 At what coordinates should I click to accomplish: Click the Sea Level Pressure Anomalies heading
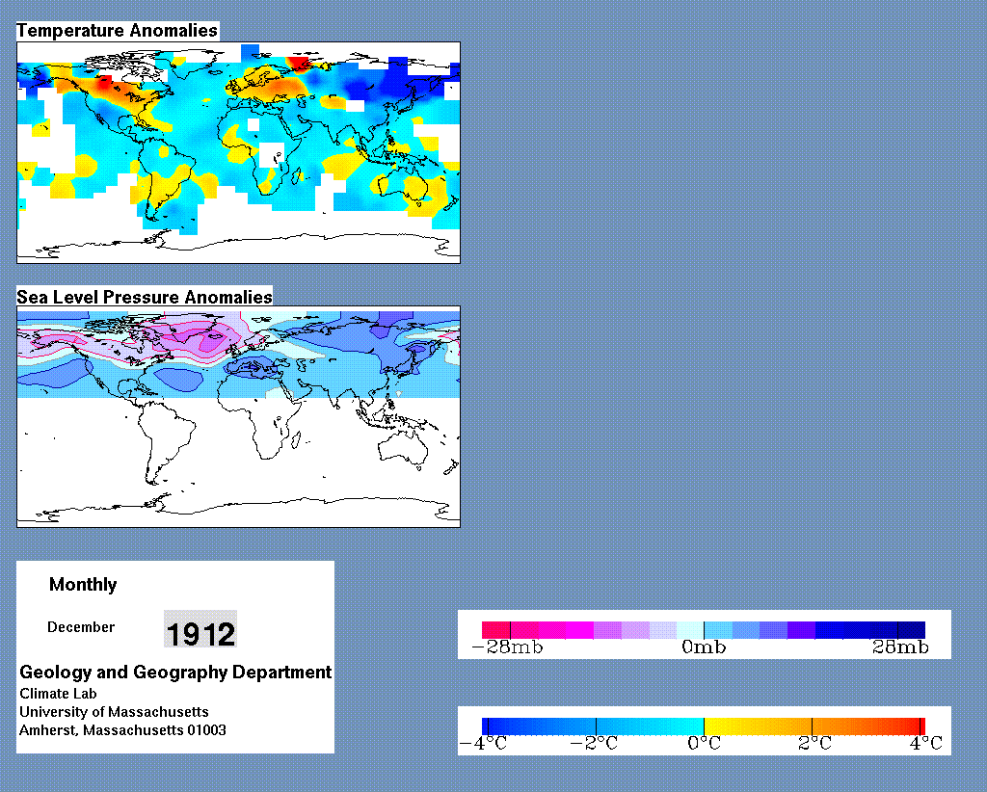145,297
